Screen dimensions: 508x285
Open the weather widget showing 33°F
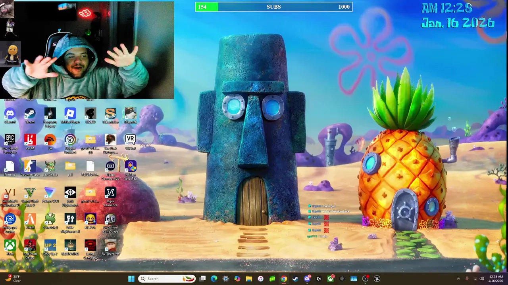click(x=13, y=279)
